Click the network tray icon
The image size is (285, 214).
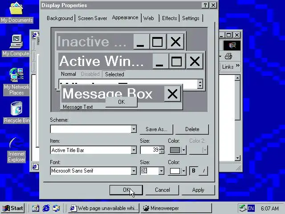coord(243,208)
